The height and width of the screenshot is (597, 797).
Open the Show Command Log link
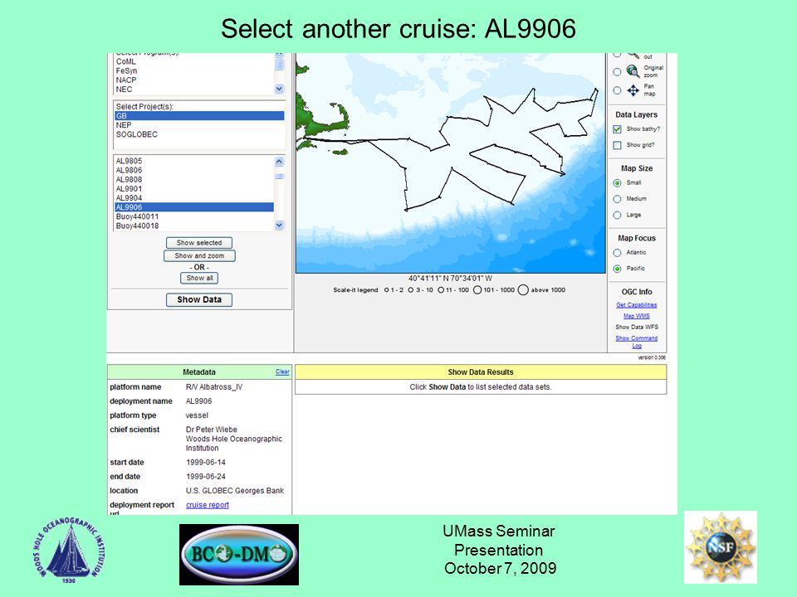click(637, 342)
